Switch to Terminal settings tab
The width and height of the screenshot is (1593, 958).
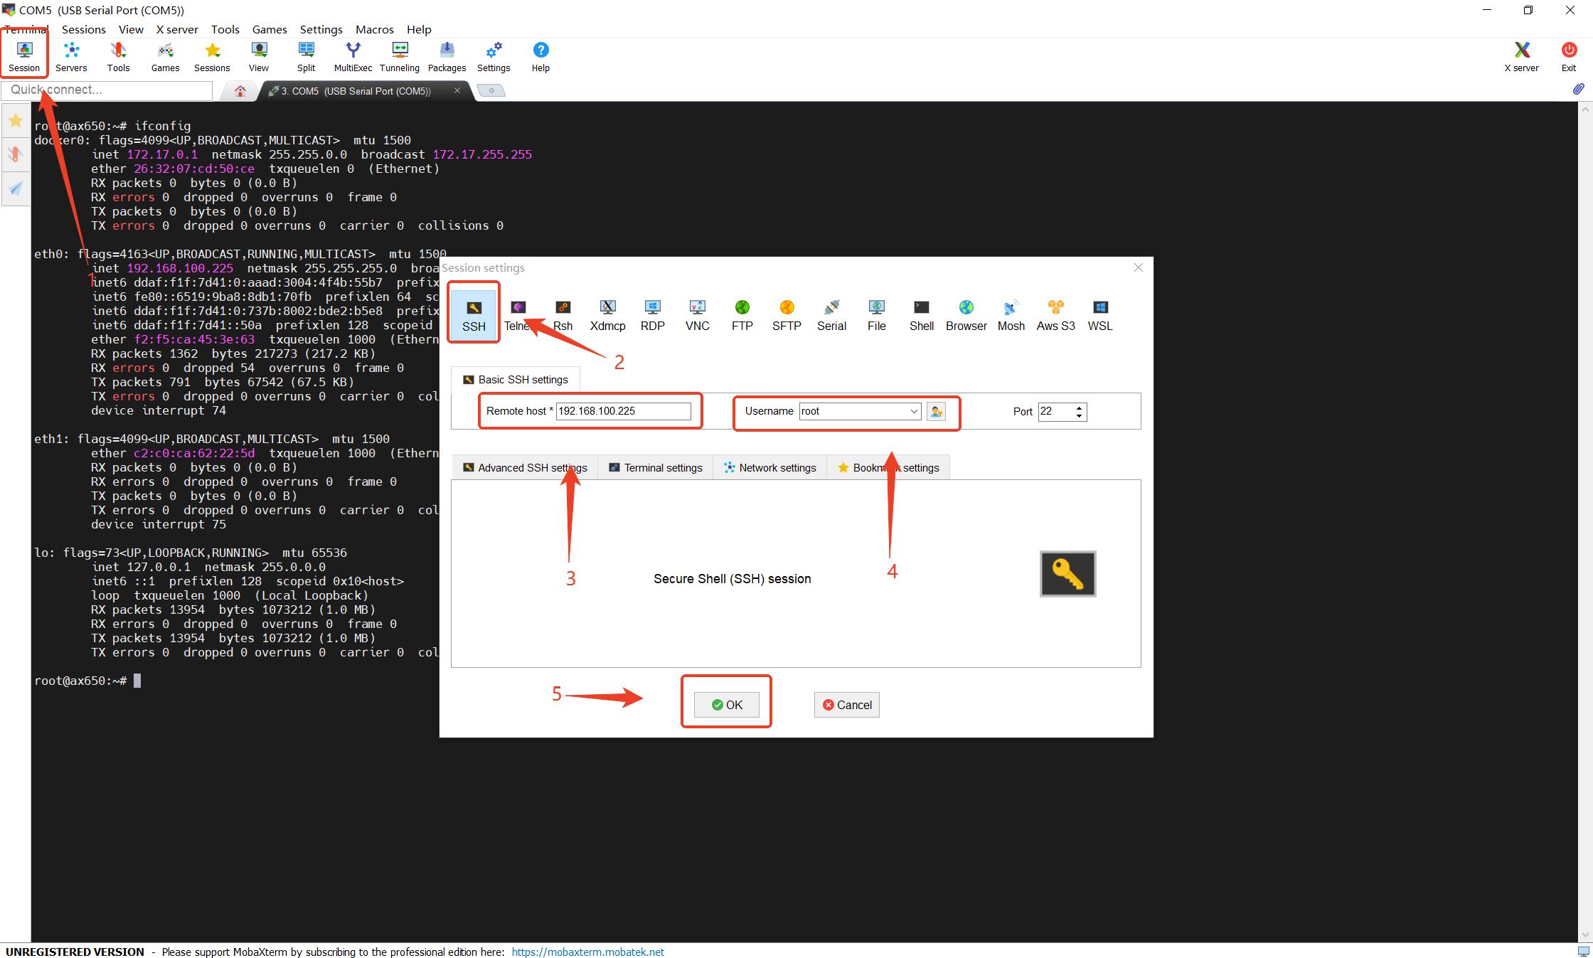point(655,467)
